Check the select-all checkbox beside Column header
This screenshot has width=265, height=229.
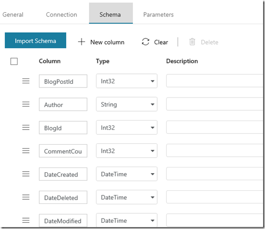point(14,61)
